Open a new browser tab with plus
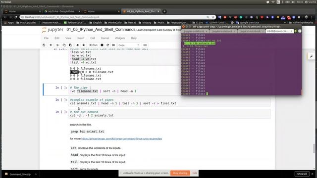The height and width of the screenshot is (178, 317). 164,11
